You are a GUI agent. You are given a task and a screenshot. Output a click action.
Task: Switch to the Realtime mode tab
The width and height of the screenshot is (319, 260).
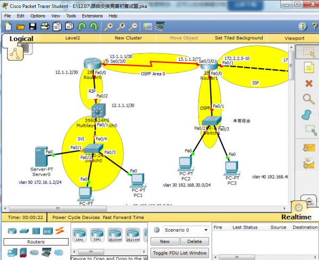click(x=296, y=217)
